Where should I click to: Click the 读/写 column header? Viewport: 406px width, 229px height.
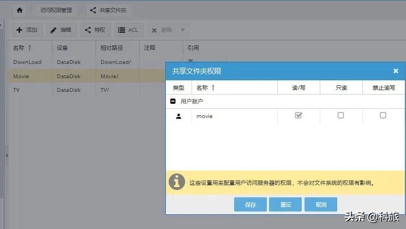(x=298, y=87)
